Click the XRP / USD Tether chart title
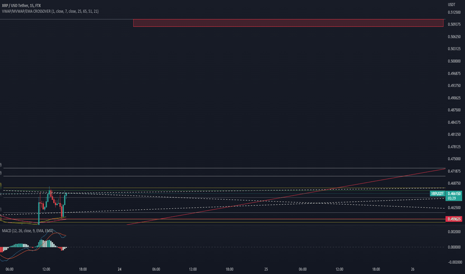 point(21,5)
